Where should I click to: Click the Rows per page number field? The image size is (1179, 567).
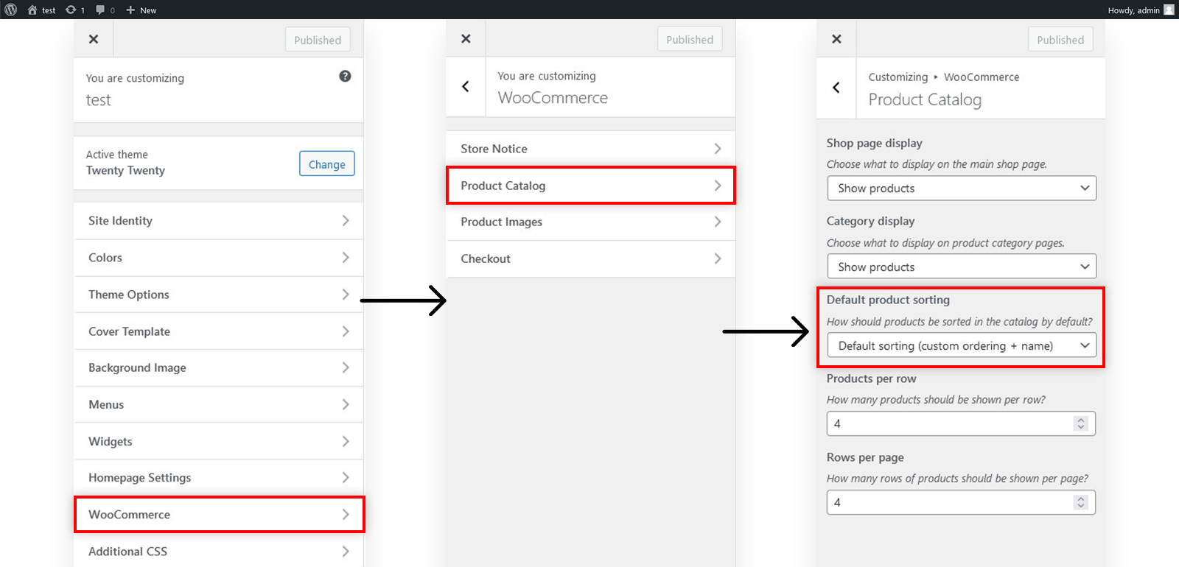pyautogui.click(x=961, y=502)
